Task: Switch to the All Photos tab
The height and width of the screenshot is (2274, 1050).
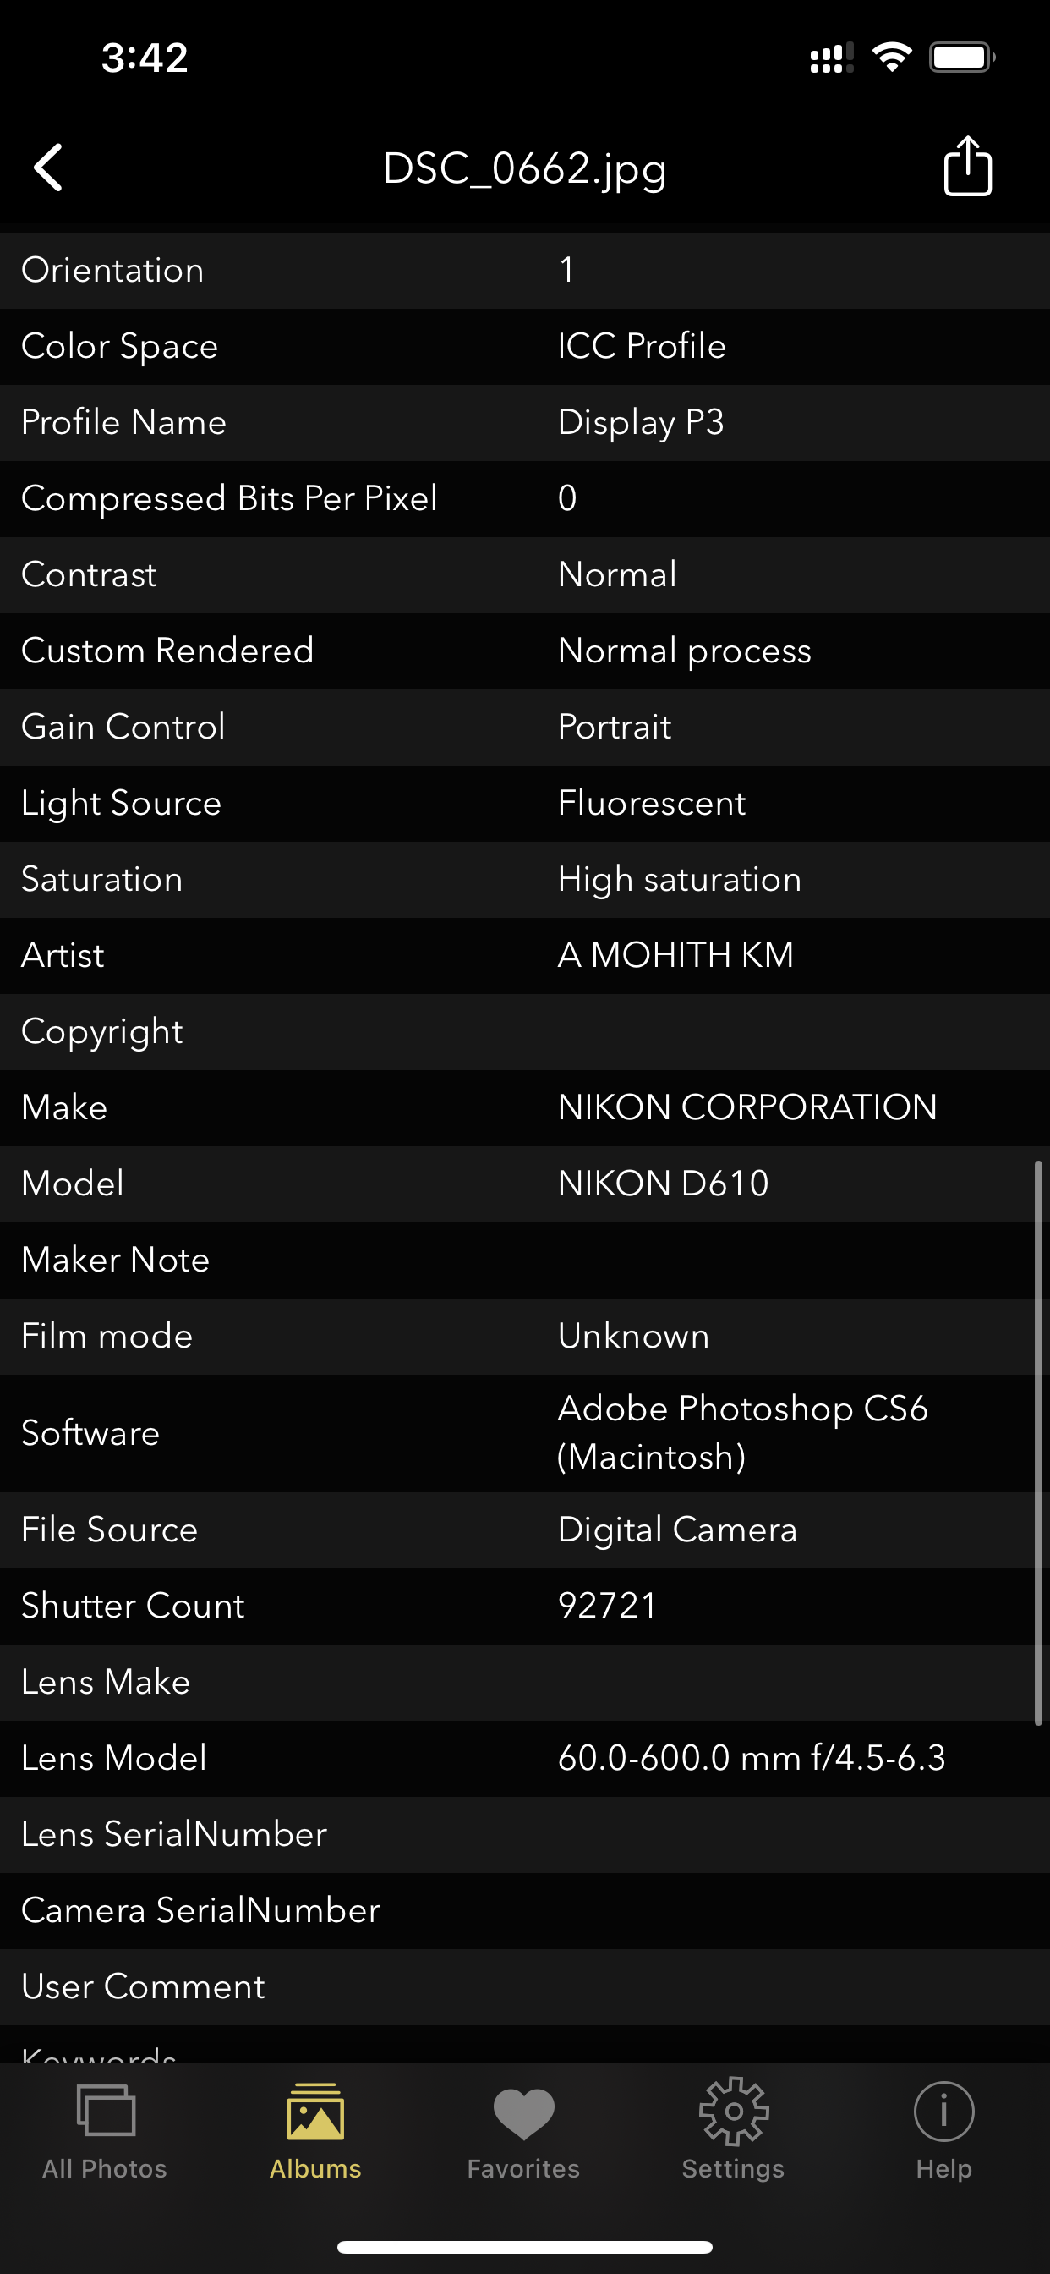Action: pos(105,2136)
